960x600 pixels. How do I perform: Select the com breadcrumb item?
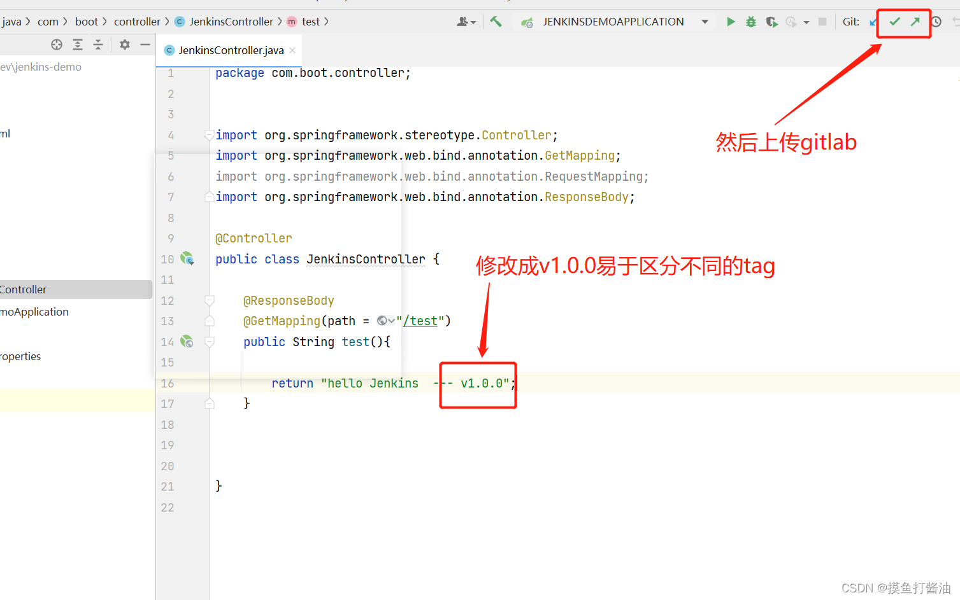[48, 22]
